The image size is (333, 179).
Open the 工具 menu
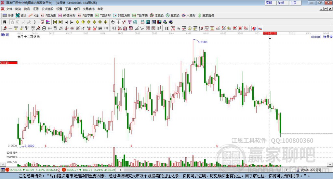68,9
